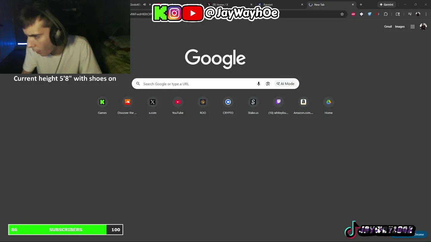Restore down the Chrome window

click(415, 5)
